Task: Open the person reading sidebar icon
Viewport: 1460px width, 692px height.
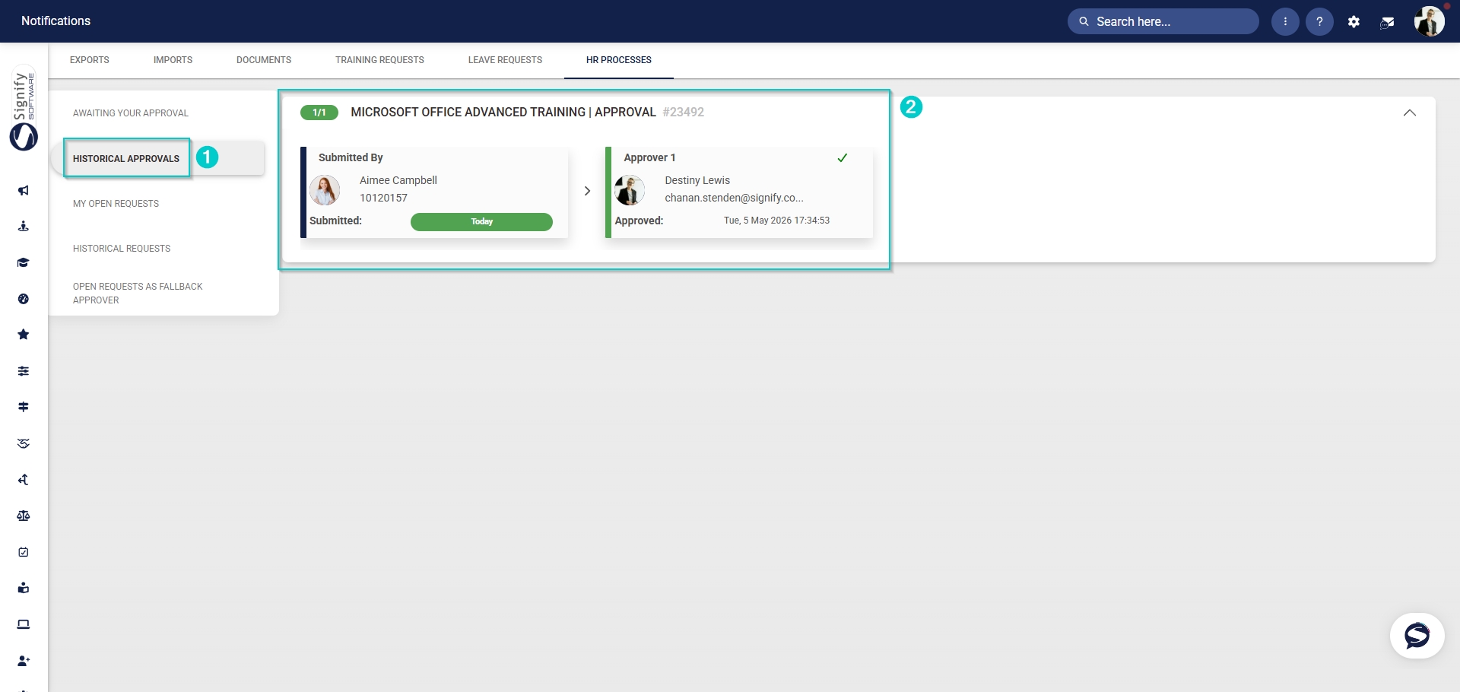Action: coord(24,588)
